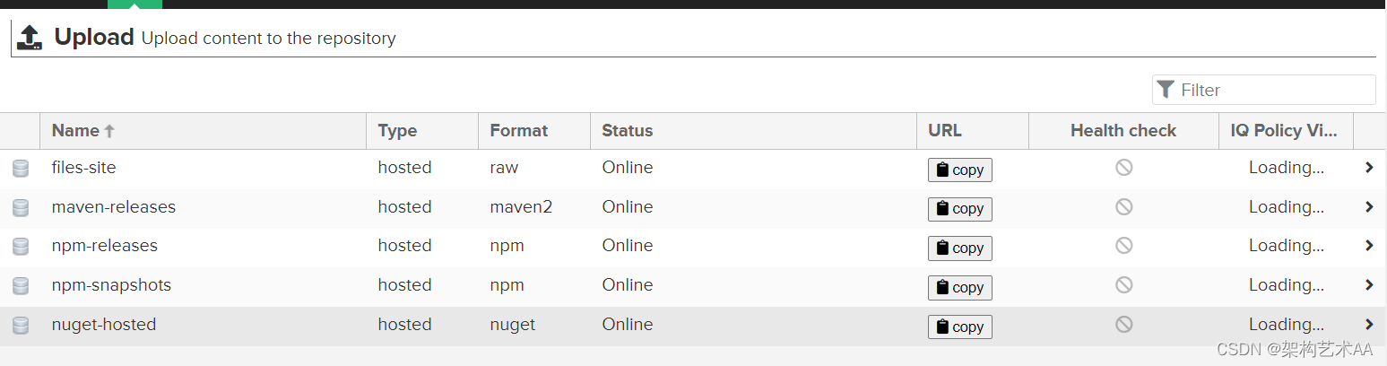Click health check icon for npm-releases
Screen dimensions: 1387x366
[1123, 246]
